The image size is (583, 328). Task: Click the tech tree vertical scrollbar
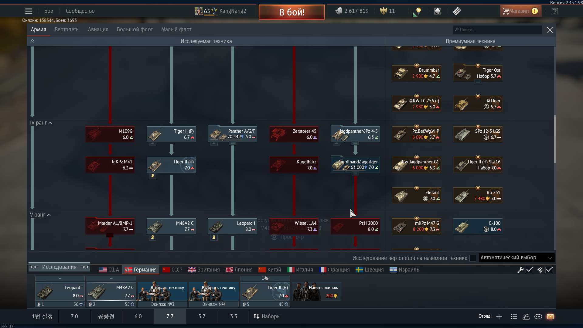[555, 139]
